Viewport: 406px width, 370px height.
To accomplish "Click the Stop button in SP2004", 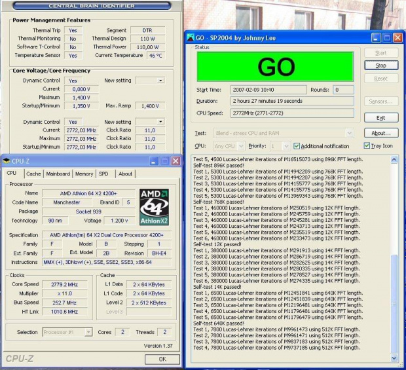I will click(381, 65).
